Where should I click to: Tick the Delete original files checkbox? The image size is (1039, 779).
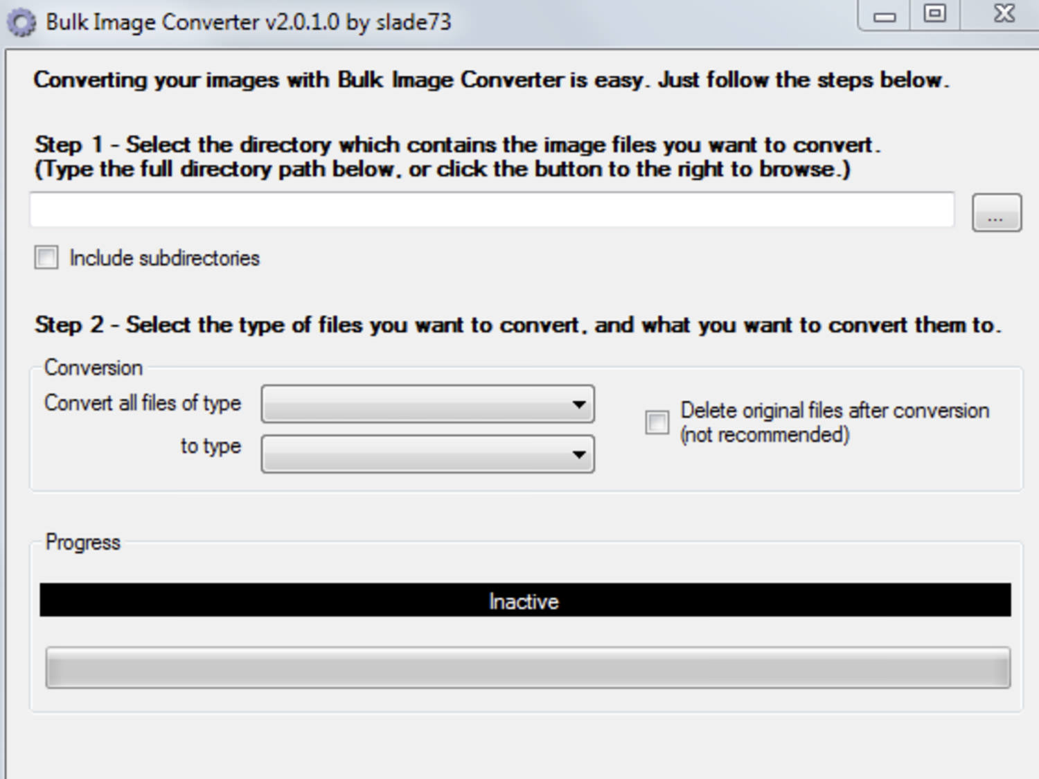[x=657, y=422]
